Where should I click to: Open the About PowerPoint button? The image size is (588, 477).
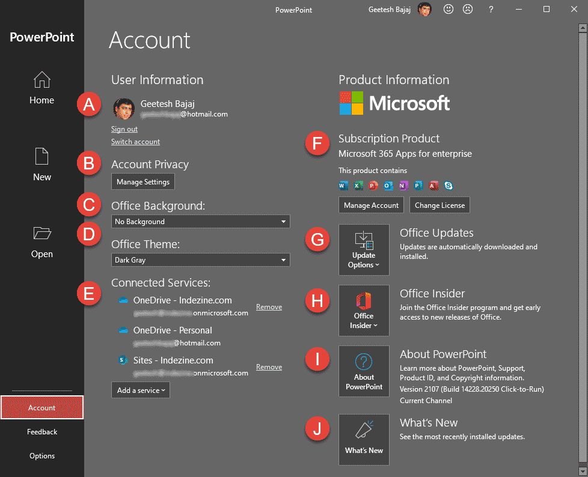(364, 371)
